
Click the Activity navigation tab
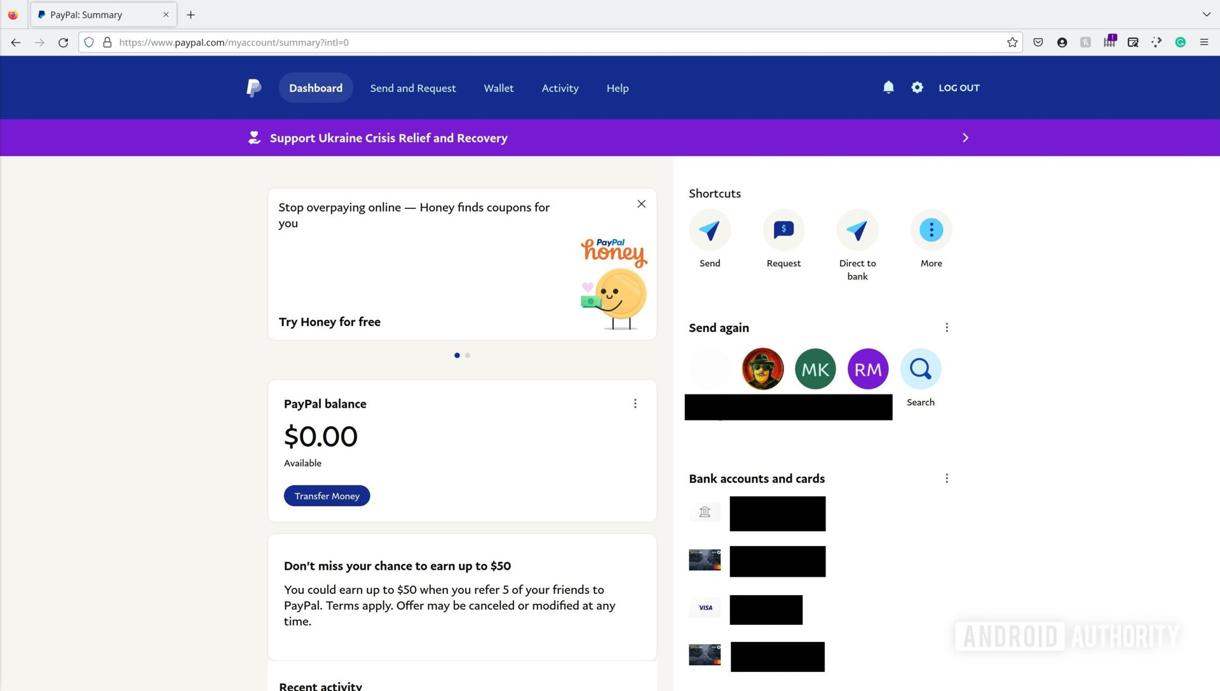tap(560, 87)
